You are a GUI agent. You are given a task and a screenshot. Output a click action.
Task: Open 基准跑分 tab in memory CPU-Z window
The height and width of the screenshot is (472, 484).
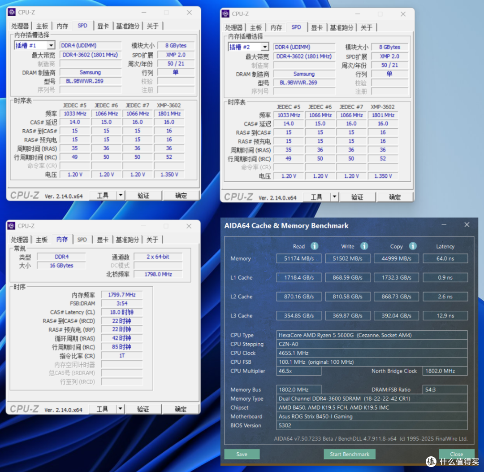click(x=127, y=240)
